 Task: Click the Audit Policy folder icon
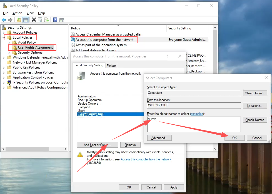coord(14,42)
